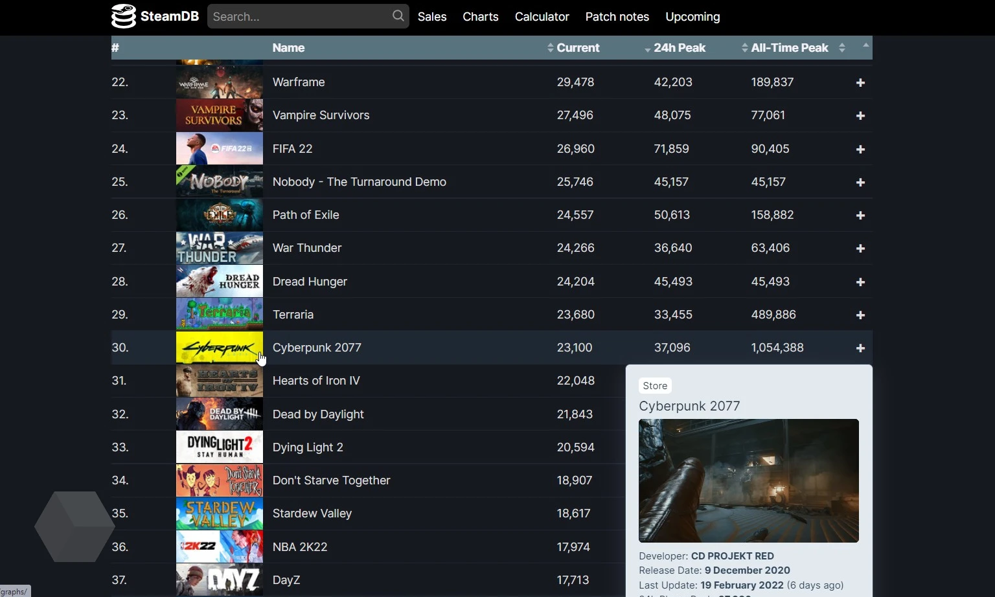The width and height of the screenshot is (995, 597).
Task: Click the SteamDB logo
Action: pyautogui.click(x=155, y=16)
